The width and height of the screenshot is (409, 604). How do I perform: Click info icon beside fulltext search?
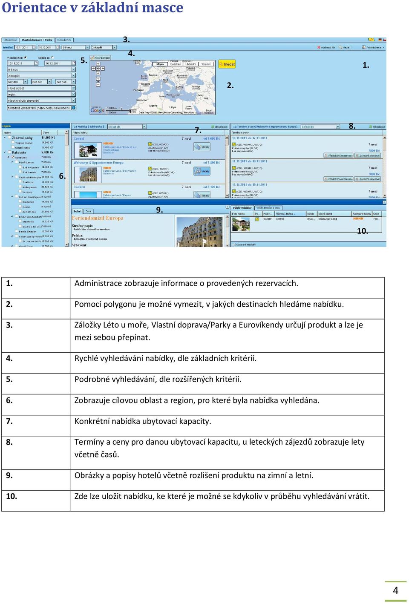pos(74,108)
